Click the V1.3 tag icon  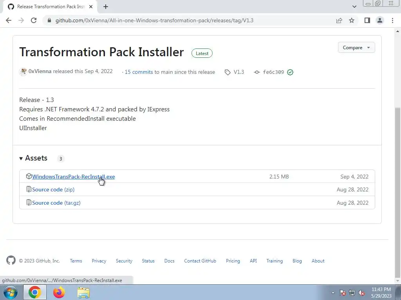[228, 72]
